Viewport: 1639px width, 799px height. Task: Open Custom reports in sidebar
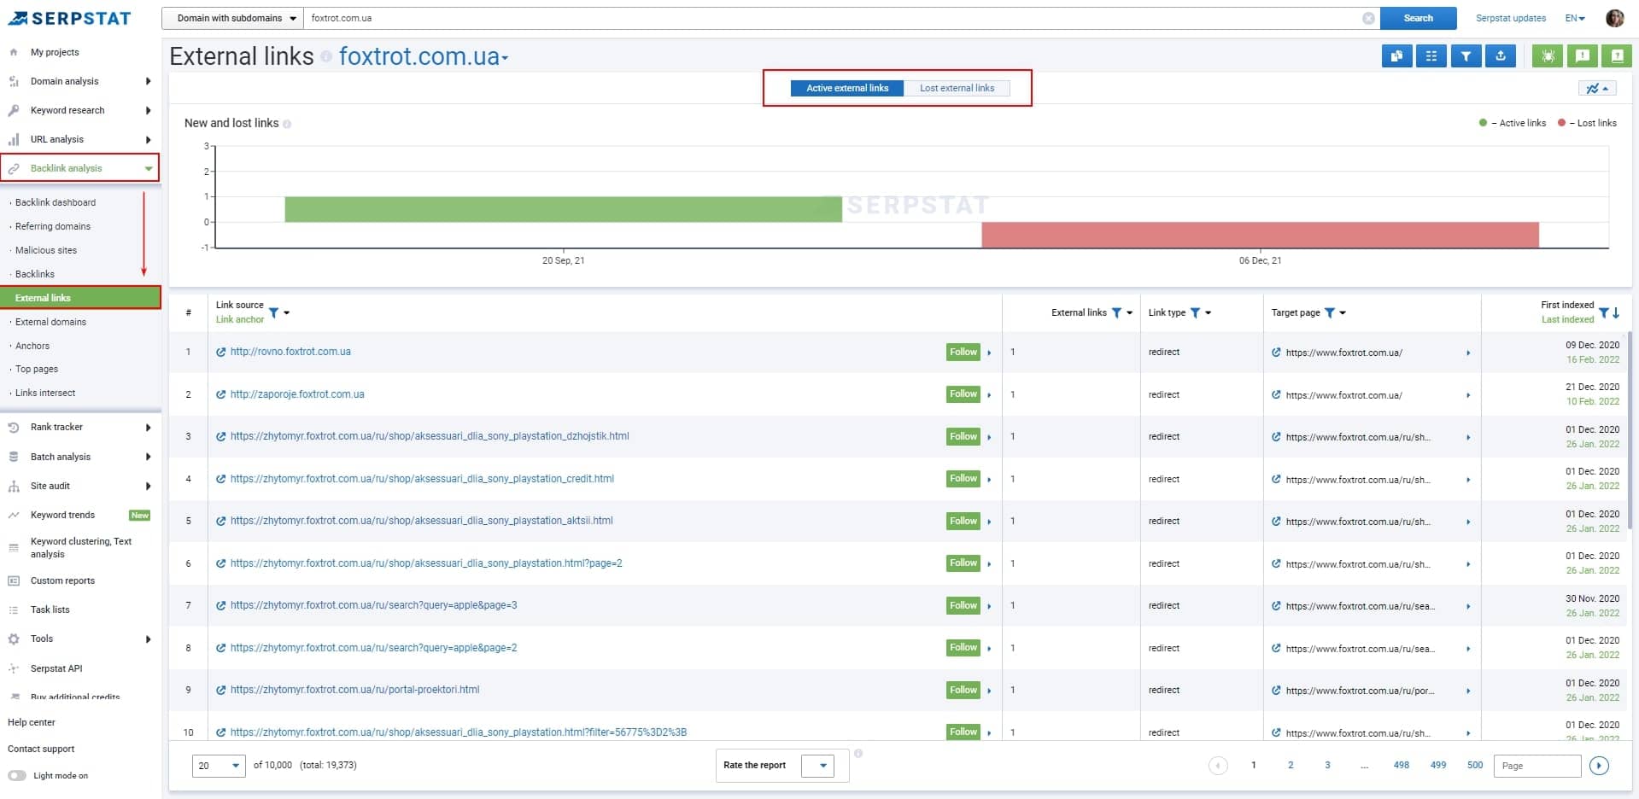(x=62, y=580)
